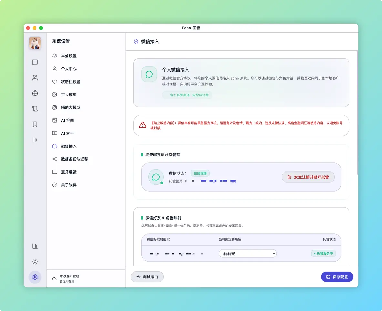Screen dimensions: 382x311
Task: Click the AI 绘图 image icon
Action: click(x=55, y=120)
